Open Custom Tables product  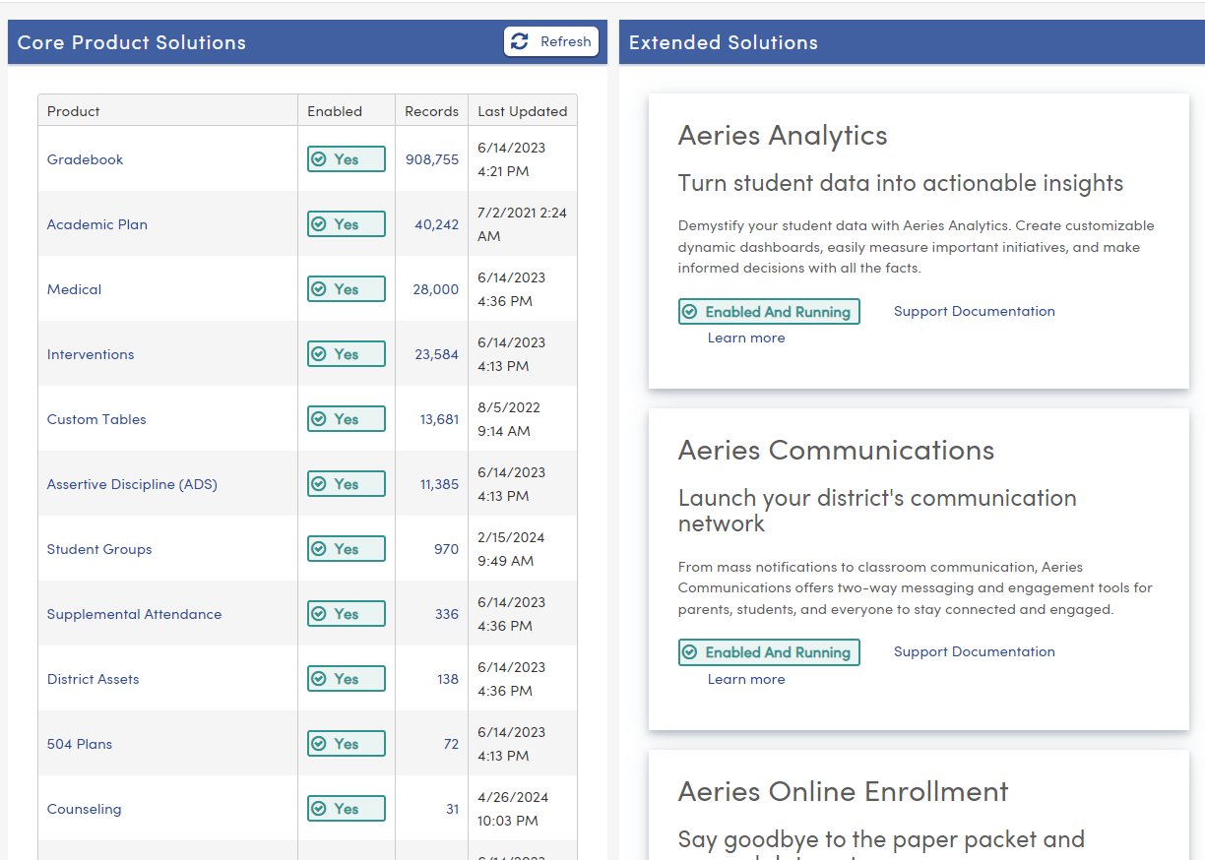[x=96, y=419]
